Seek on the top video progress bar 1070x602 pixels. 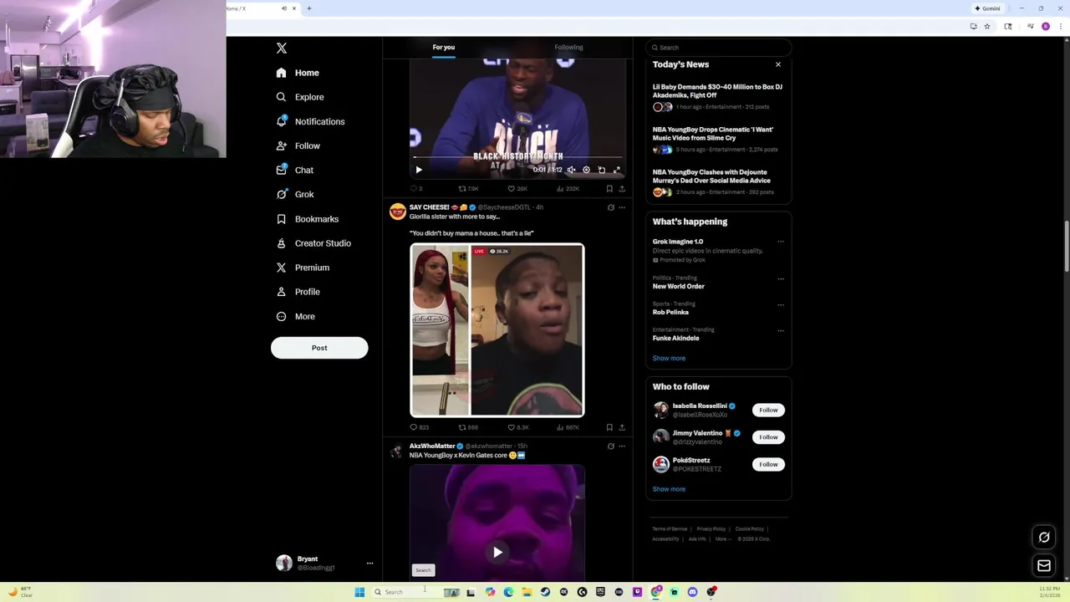point(518,157)
